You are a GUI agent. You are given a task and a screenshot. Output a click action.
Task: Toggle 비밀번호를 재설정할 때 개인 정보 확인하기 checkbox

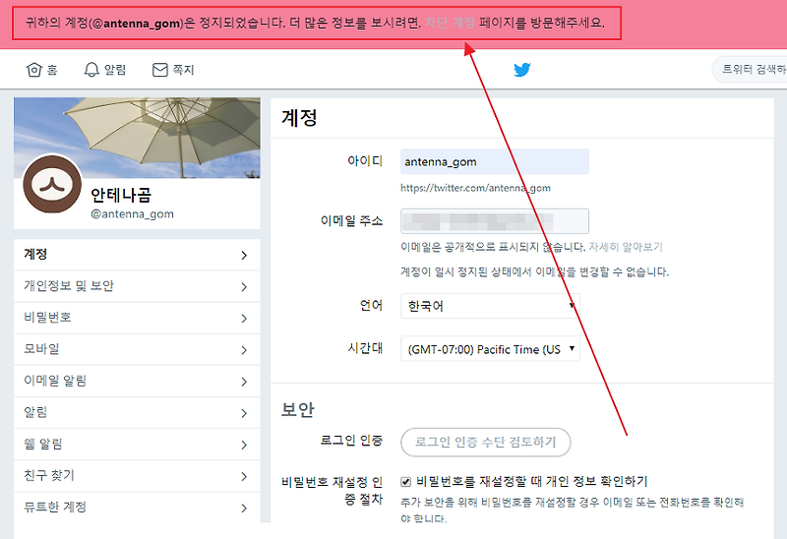click(405, 482)
